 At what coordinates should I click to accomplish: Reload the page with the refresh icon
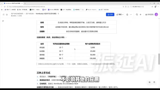pyautogui.click(x=4, y=7)
